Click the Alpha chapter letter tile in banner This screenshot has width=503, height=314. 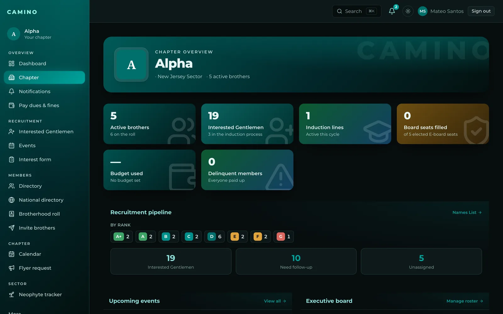click(x=131, y=65)
